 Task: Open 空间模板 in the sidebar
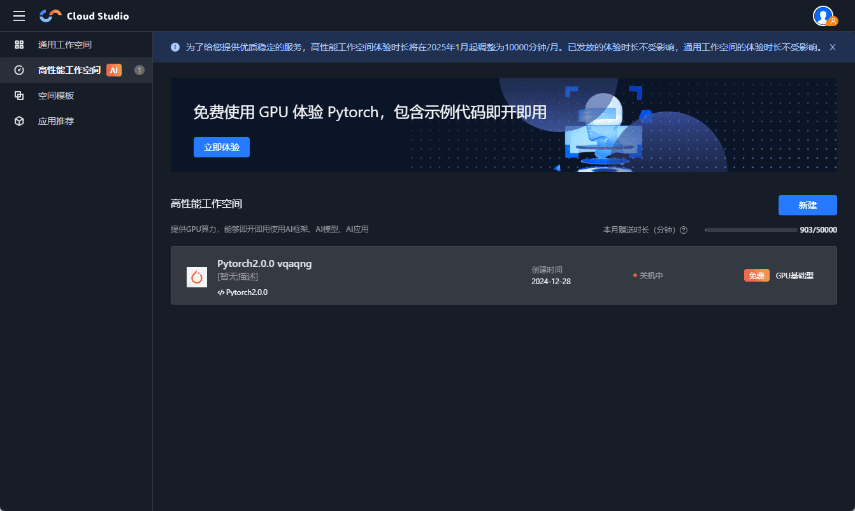(76, 96)
